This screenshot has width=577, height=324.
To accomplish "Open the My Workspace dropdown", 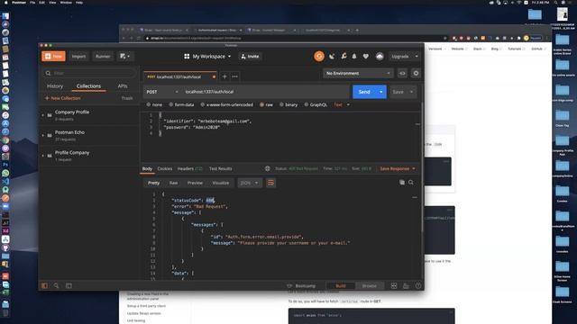I will [207, 56].
